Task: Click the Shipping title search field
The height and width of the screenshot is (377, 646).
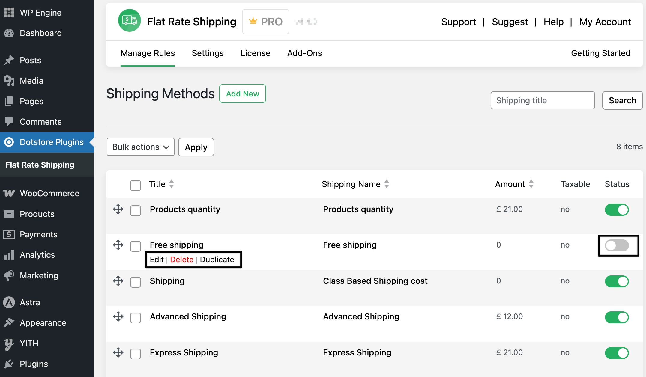Action: pyautogui.click(x=543, y=100)
